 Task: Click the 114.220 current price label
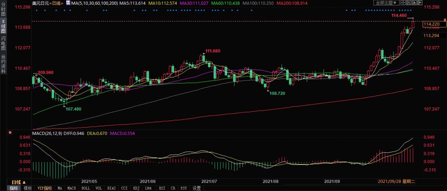[431, 24]
